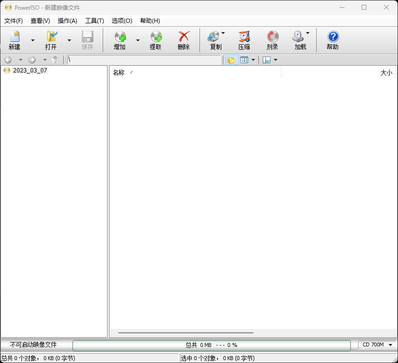Open the 帮助(H) menu
The height and width of the screenshot is (363, 398).
point(150,21)
